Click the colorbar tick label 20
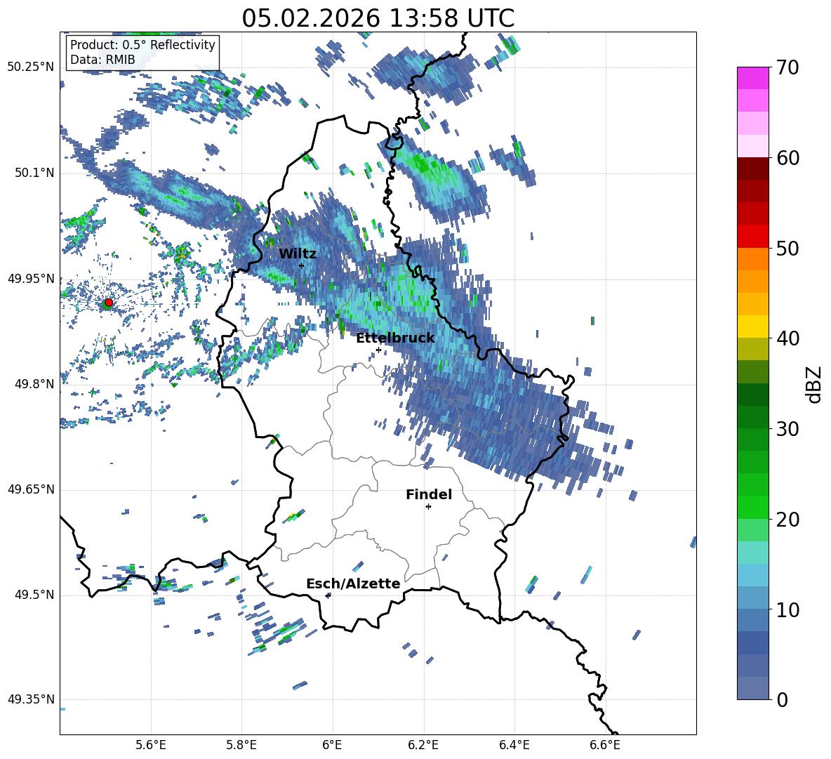 [788, 520]
